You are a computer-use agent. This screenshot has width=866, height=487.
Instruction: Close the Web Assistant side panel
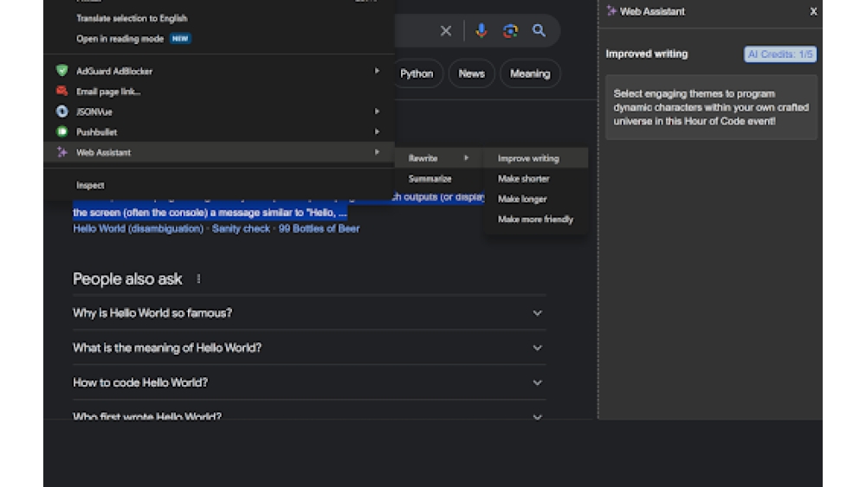coord(813,11)
